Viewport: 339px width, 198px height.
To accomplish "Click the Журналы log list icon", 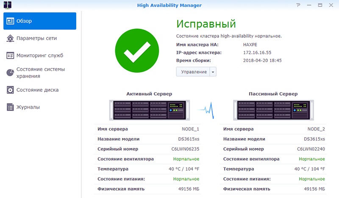I will [10, 107].
